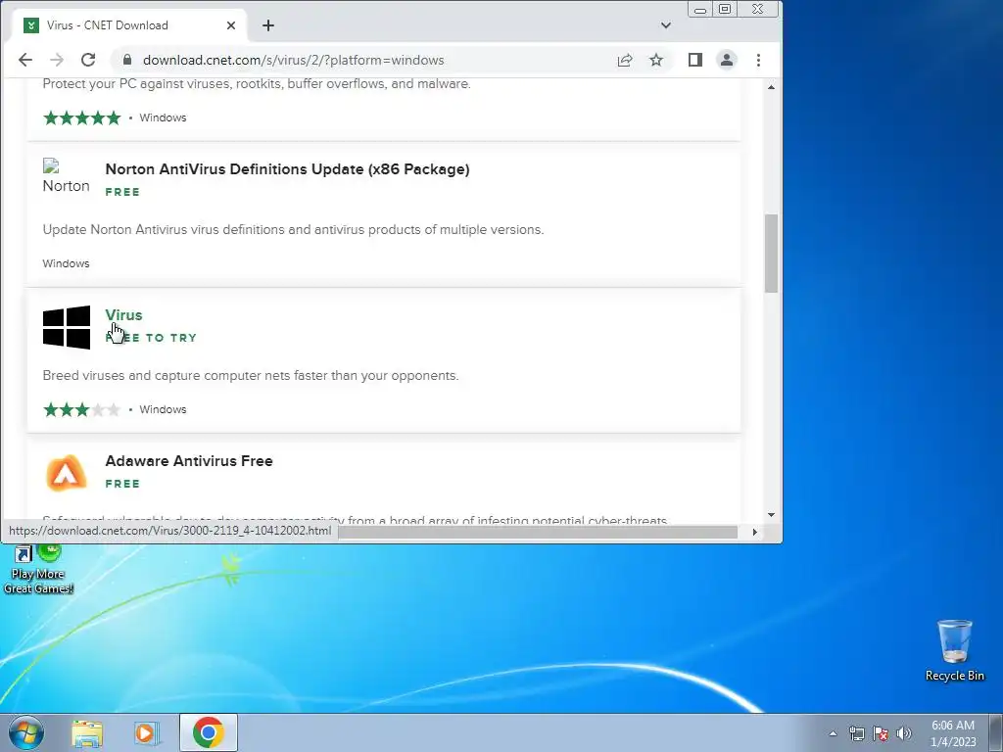This screenshot has width=1003, height=752.
Task: Show hidden system tray icons
Action: (x=833, y=733)
